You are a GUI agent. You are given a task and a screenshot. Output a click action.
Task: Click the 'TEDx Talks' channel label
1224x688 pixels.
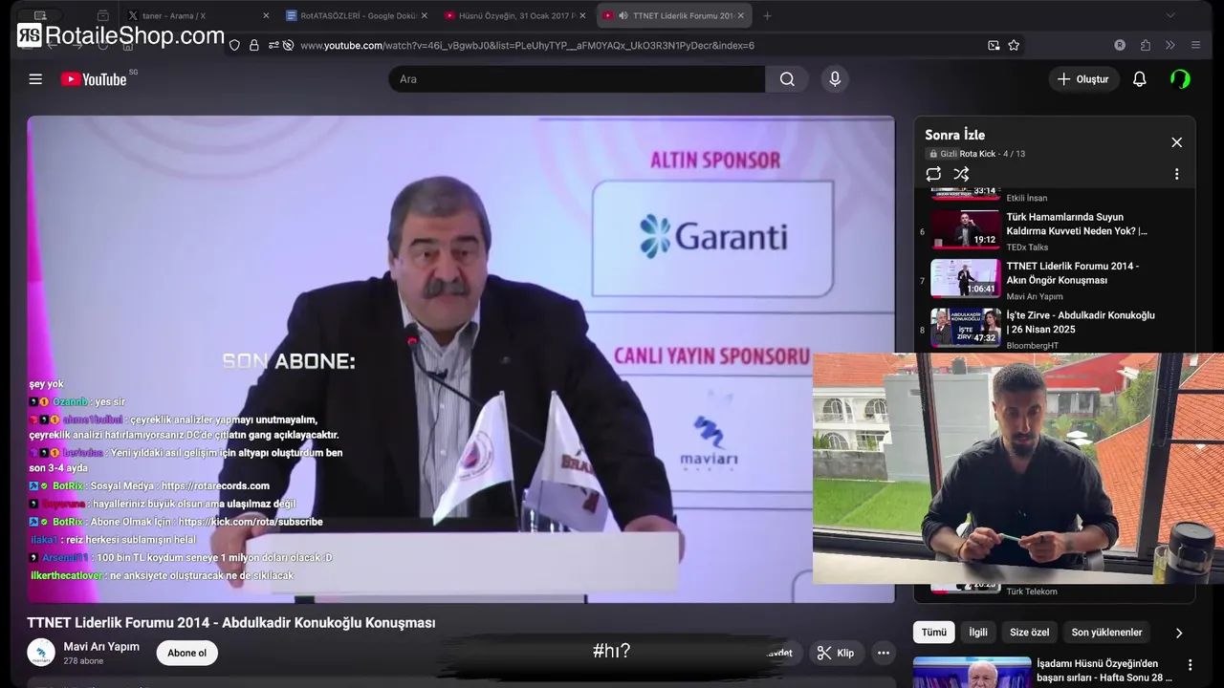pyautogui.click(x=1027, y=247)
